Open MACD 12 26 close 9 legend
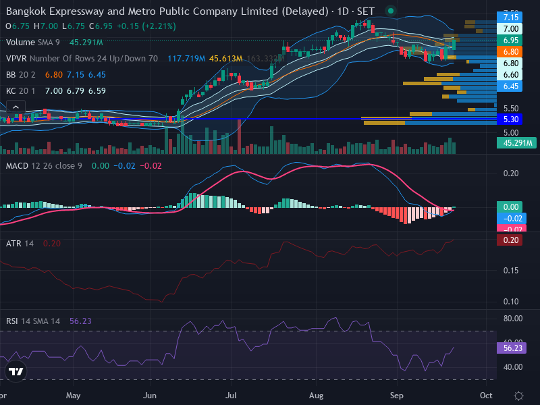The height and width of the screenshot is (405, 540). click(44, 166)
